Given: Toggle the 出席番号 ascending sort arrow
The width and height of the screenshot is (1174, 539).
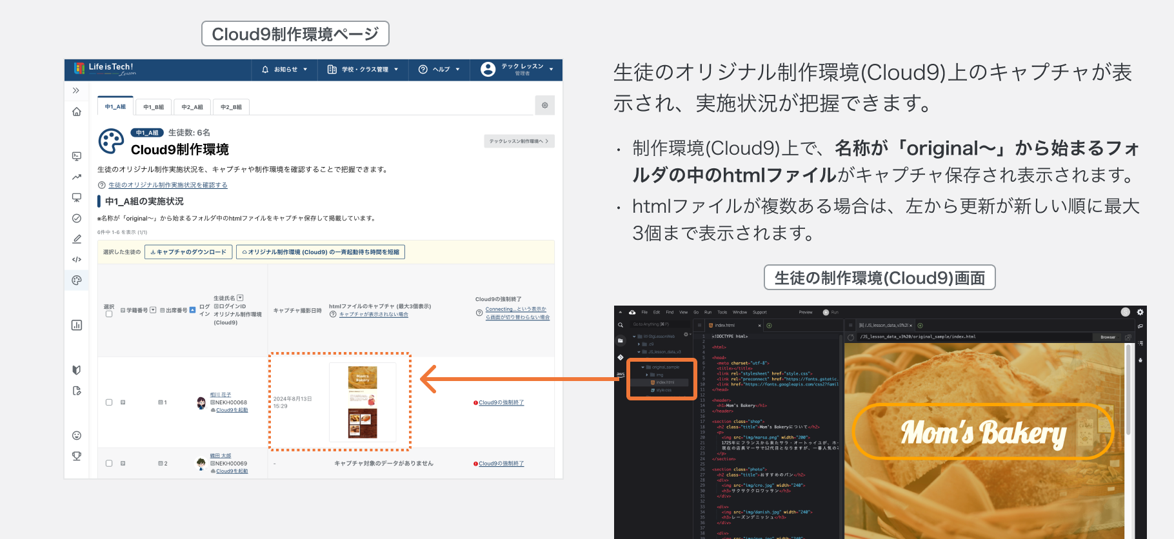Looking at the screenshot, I should (x=192, y=310).
